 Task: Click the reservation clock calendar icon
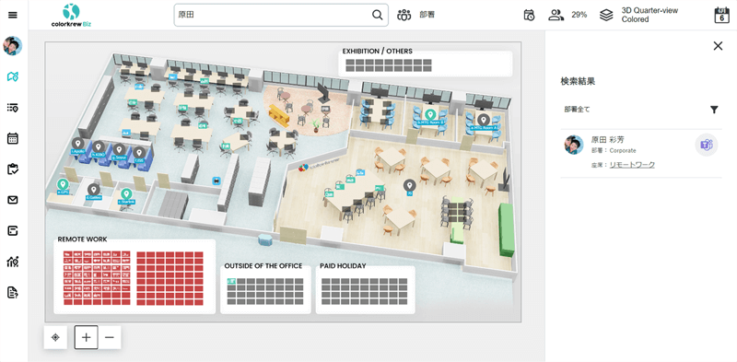click(529, 15)
